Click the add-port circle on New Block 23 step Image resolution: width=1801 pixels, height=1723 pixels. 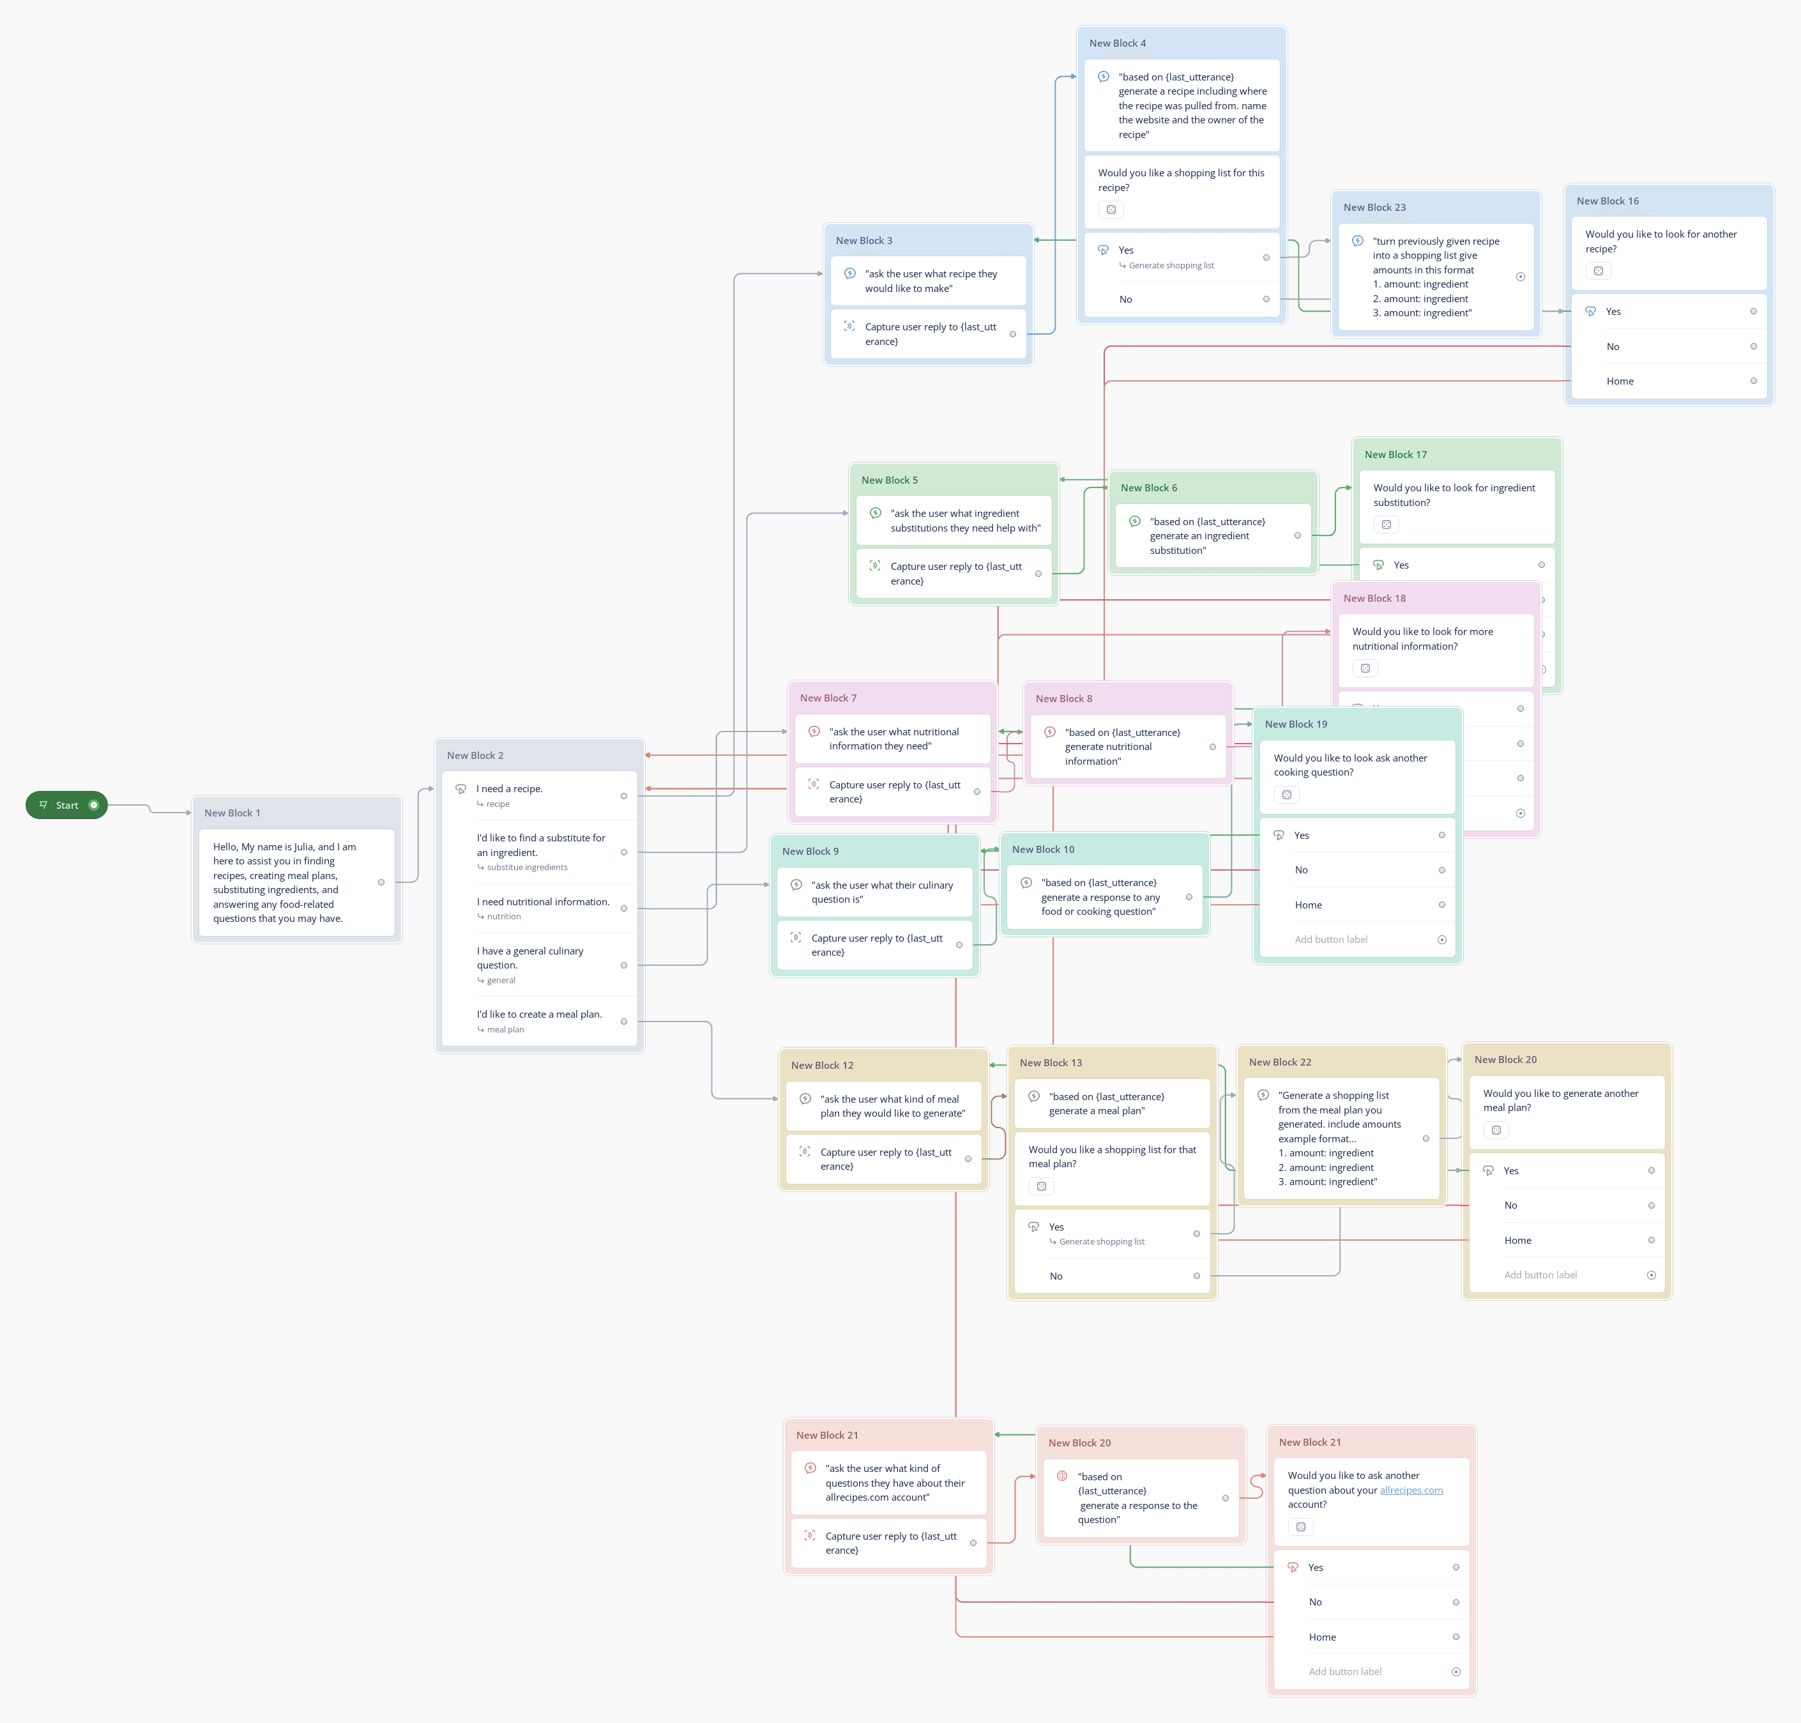[x=1521, y=277]
